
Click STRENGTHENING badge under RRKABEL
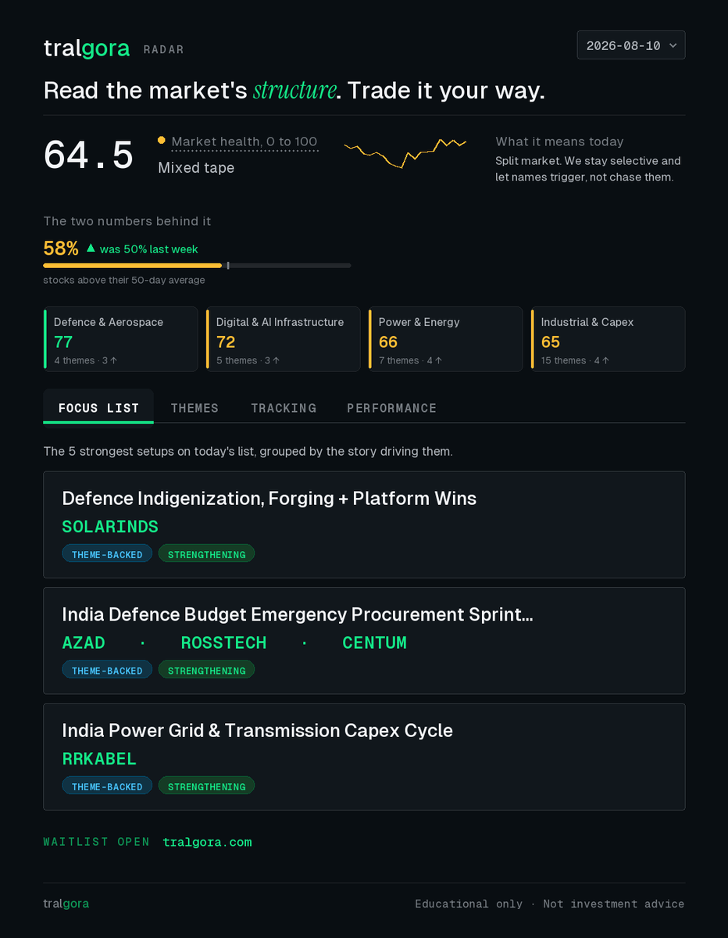pos(206,786)
